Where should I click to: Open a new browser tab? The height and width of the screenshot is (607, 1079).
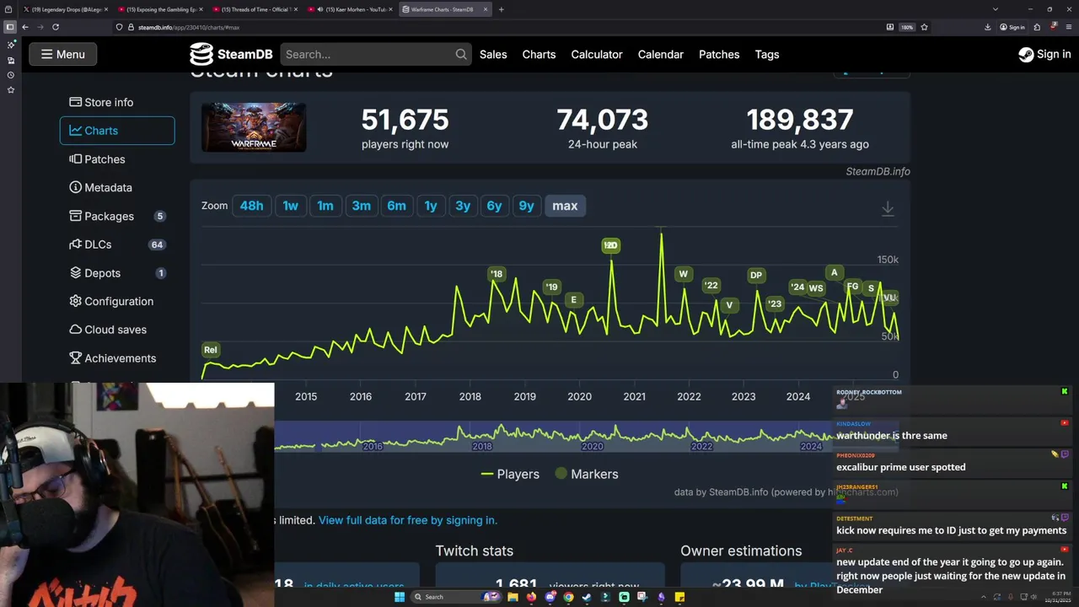[x=501, y=9]
